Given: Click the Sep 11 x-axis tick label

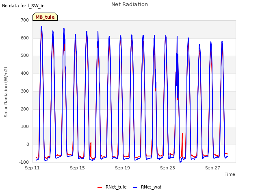Looking at the screenshot, I should click(x=32, y=168).
